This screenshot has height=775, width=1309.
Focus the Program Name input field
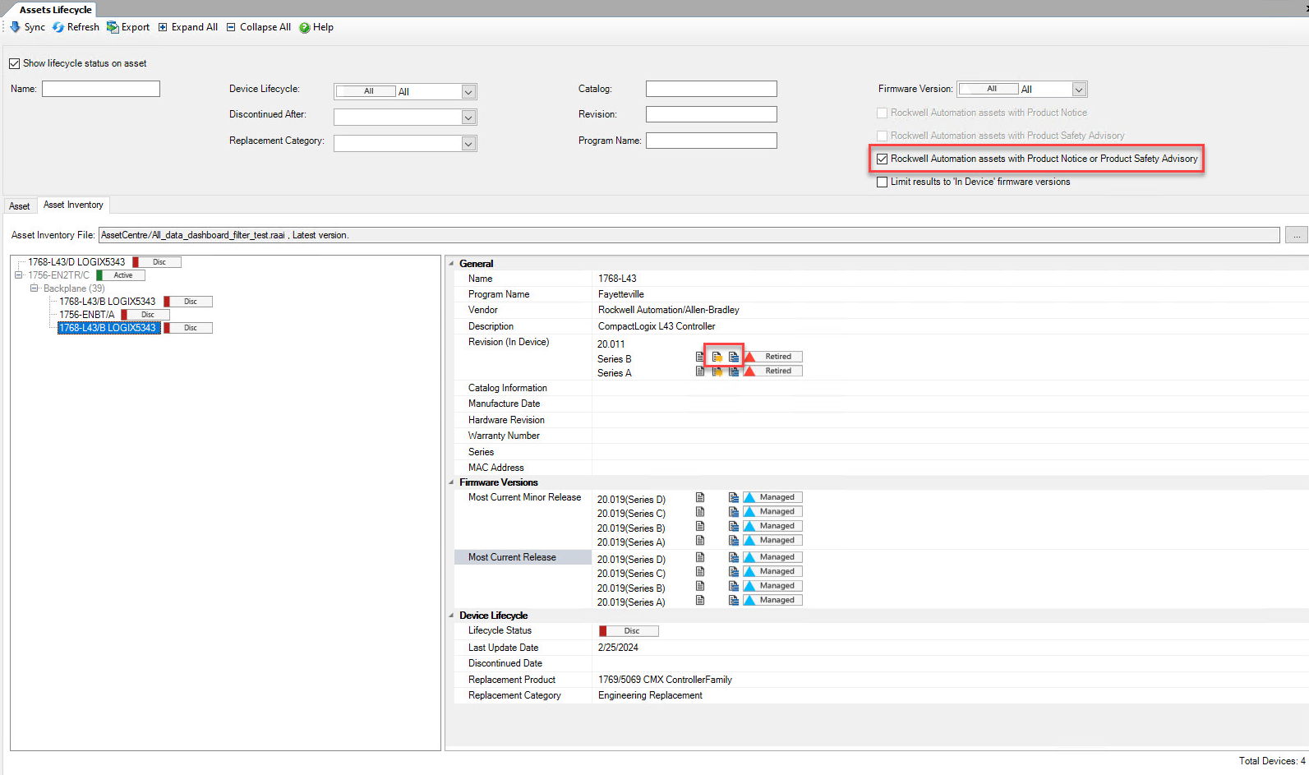pos(712,141)
